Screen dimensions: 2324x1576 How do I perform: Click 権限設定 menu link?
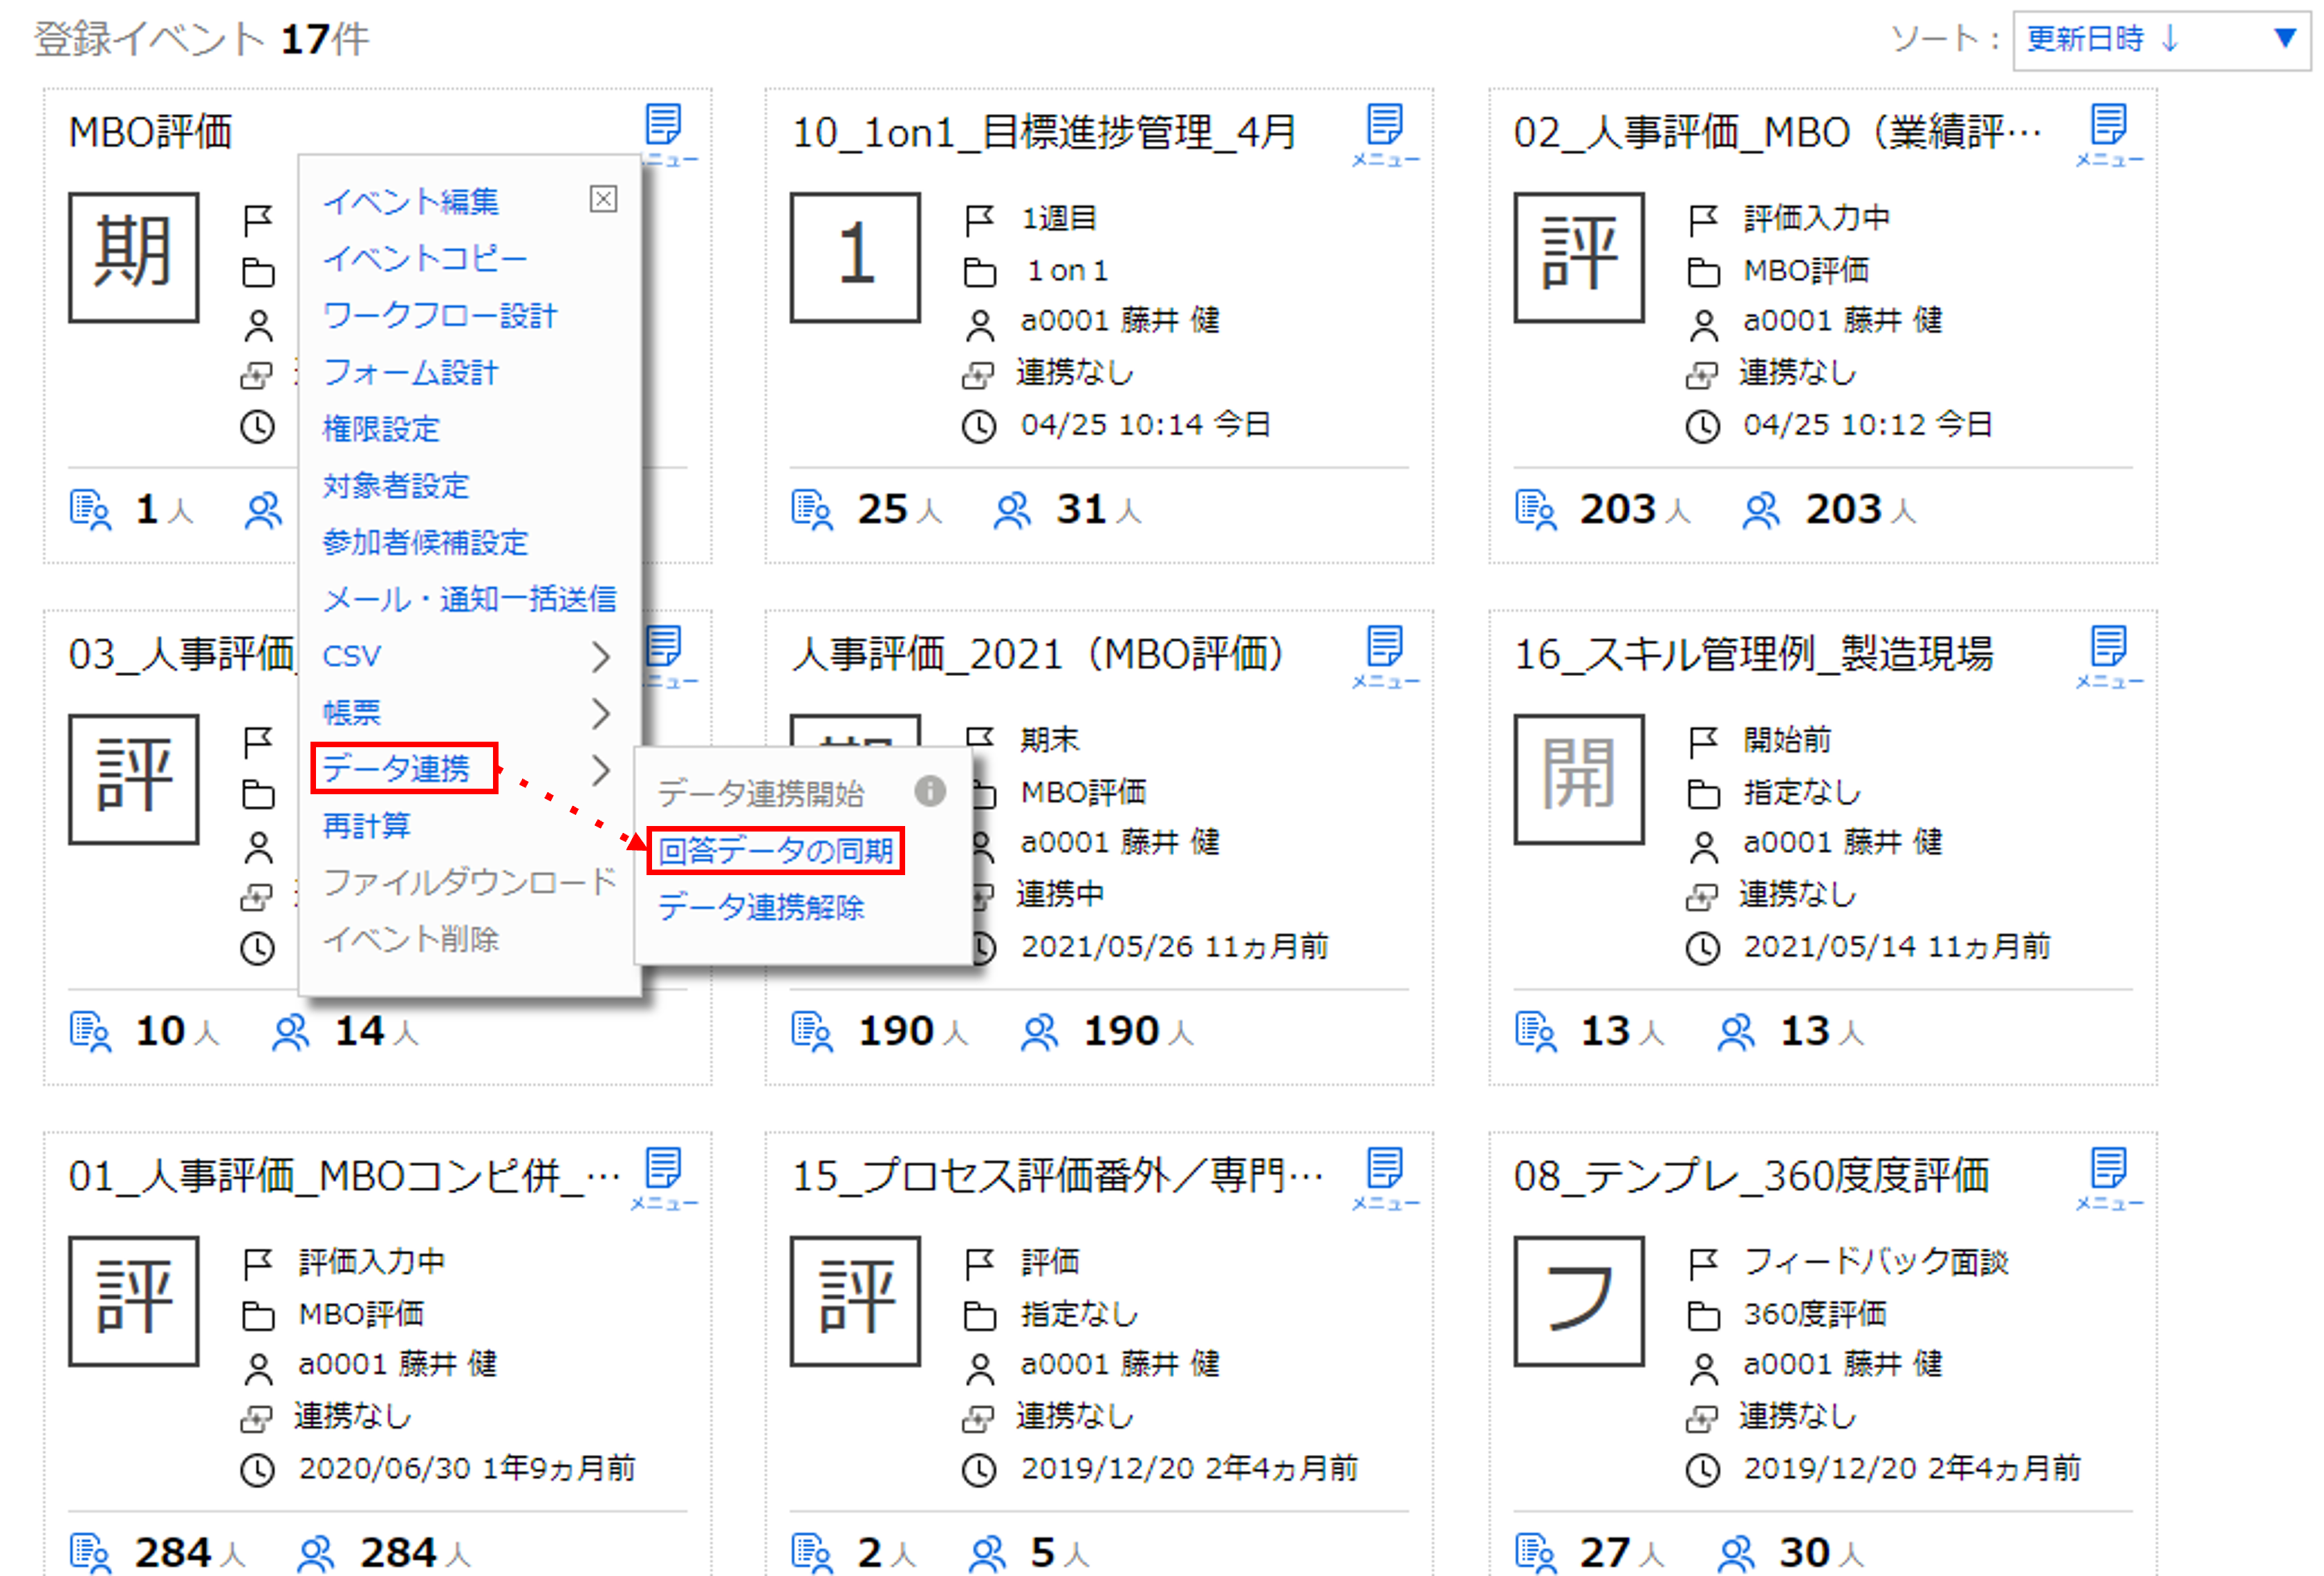380,429
